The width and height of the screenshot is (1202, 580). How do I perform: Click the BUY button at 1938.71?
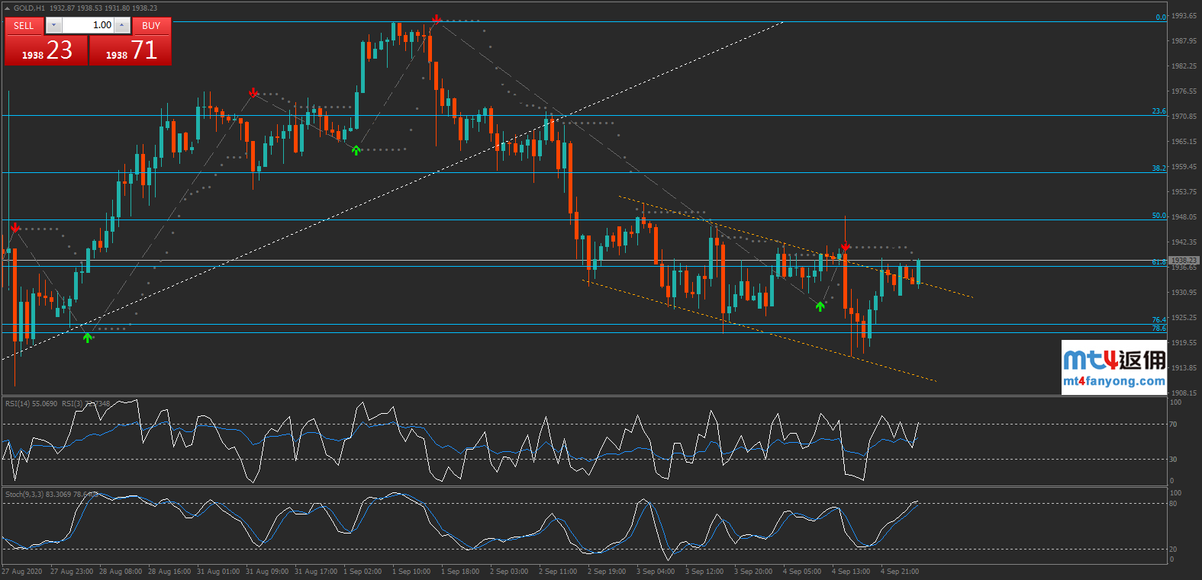pos(131,50)
